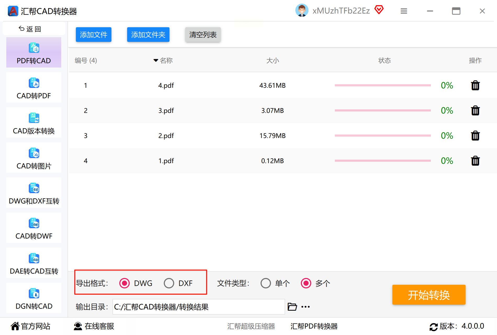Viewport: 497px width, 335px height.
Task: Remove 3.pdf using the trash icon
Action: pyautogui.click(x=475, y=111)
